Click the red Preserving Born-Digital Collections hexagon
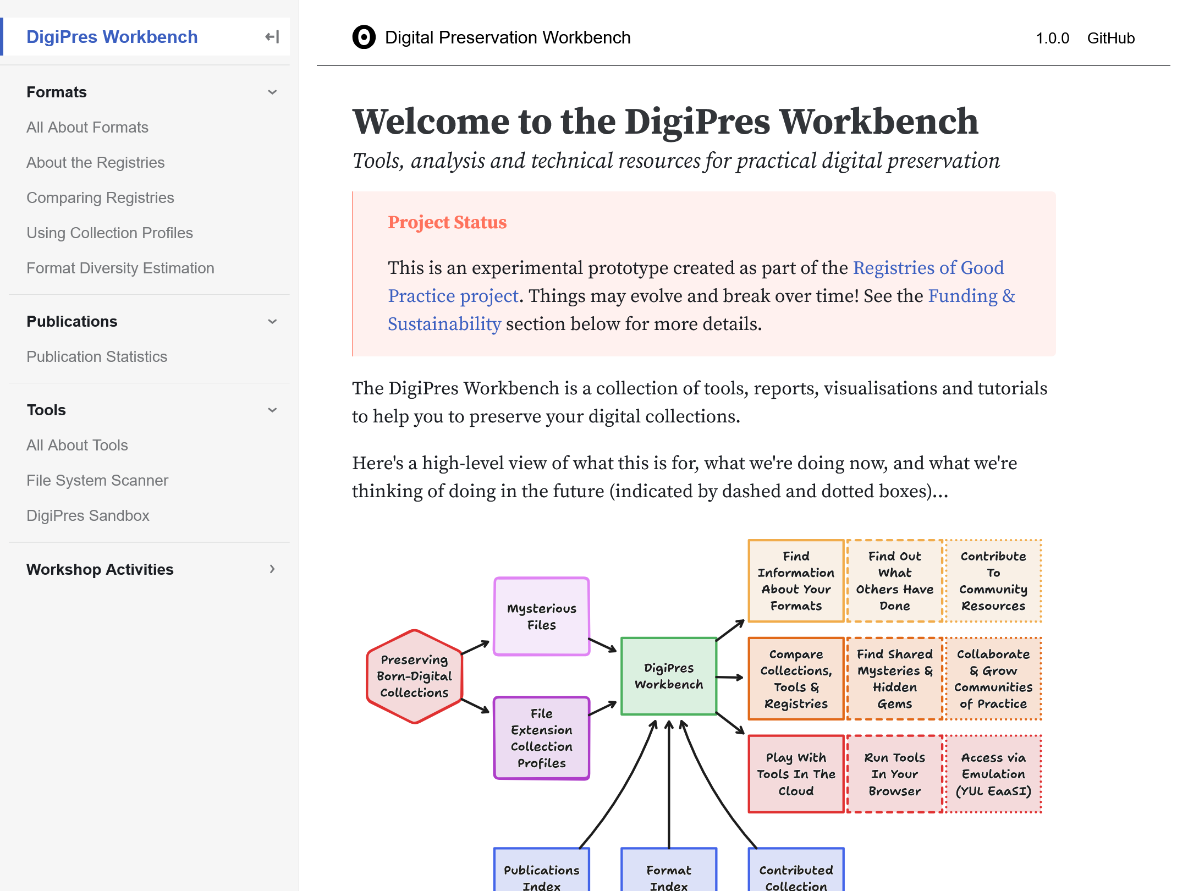The width and height of the screenshot is (1188, 891). (414, 676)
